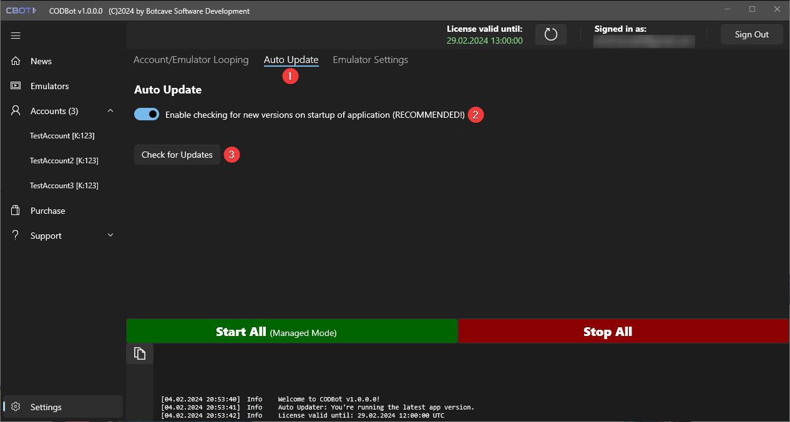Image resolution: width=790 pixels, height=422 pixels.
Task: Switch to Account/Emulator Looping tab
Action: click(191, 60)
